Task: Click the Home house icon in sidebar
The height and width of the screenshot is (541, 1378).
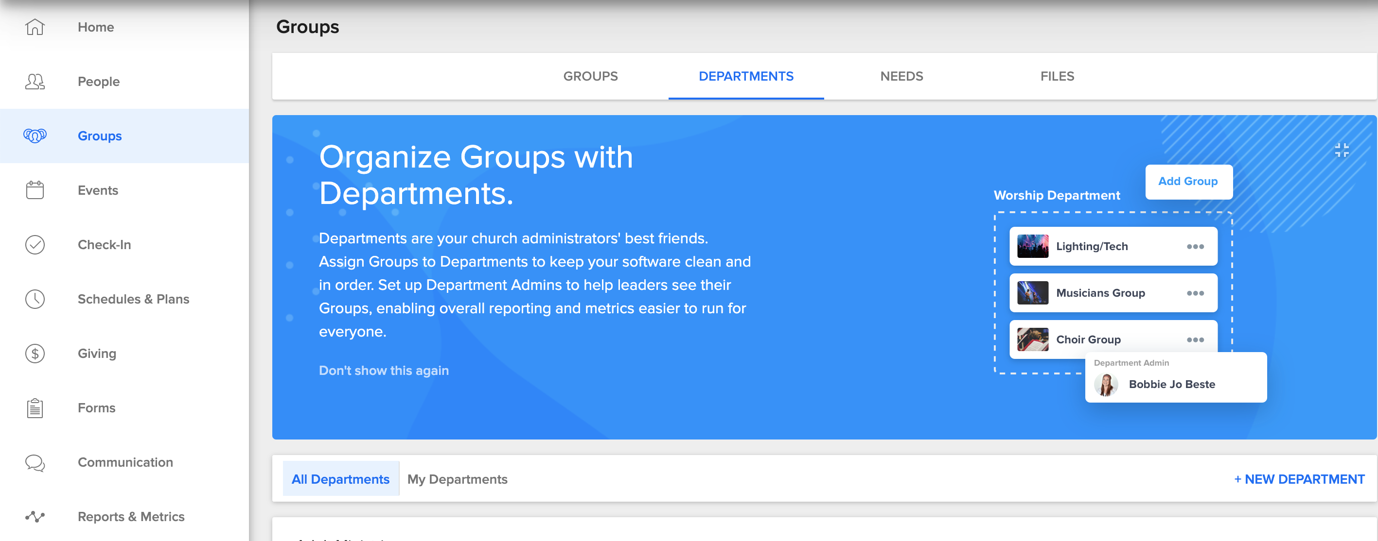Action: click(x=35, y=27)
